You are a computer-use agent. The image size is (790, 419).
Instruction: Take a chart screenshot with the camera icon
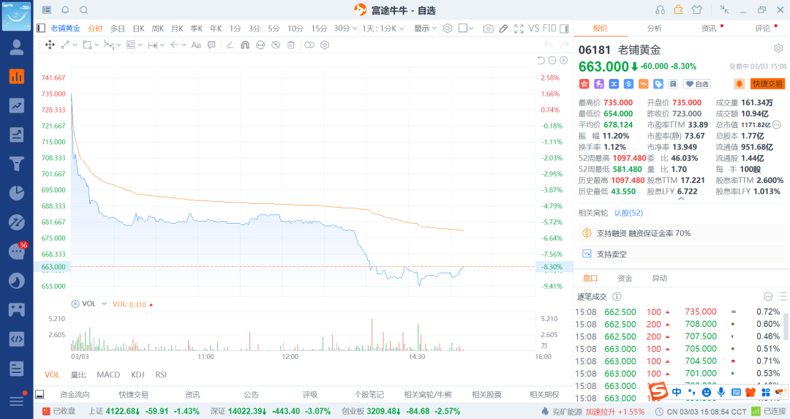coord(488,29)
